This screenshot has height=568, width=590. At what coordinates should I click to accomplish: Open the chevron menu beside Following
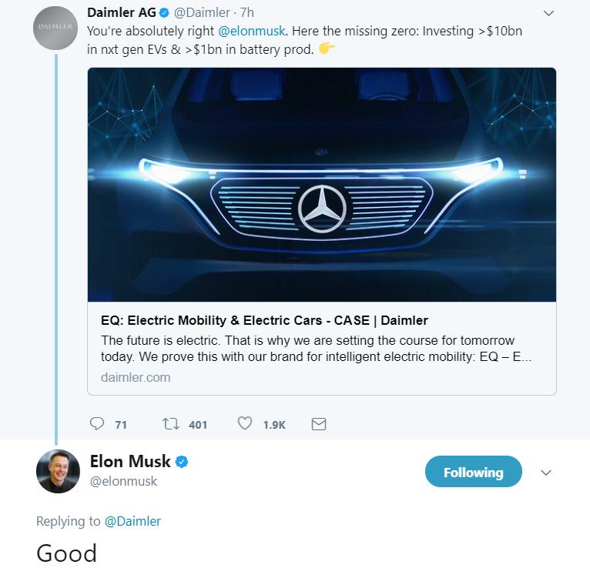coord(546,473)
